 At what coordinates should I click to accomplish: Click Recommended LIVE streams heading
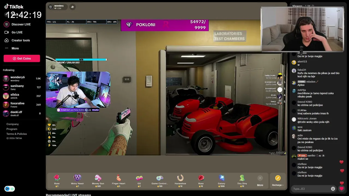68,195
